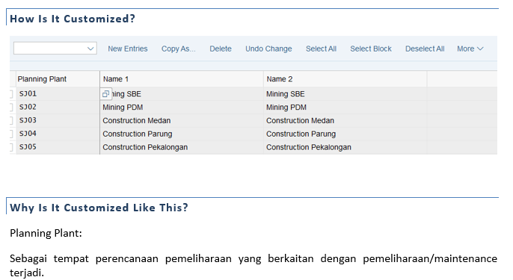Click Select Block button
Image resolution: width=513 pixels, height=280 pixels.
(371, 49)
